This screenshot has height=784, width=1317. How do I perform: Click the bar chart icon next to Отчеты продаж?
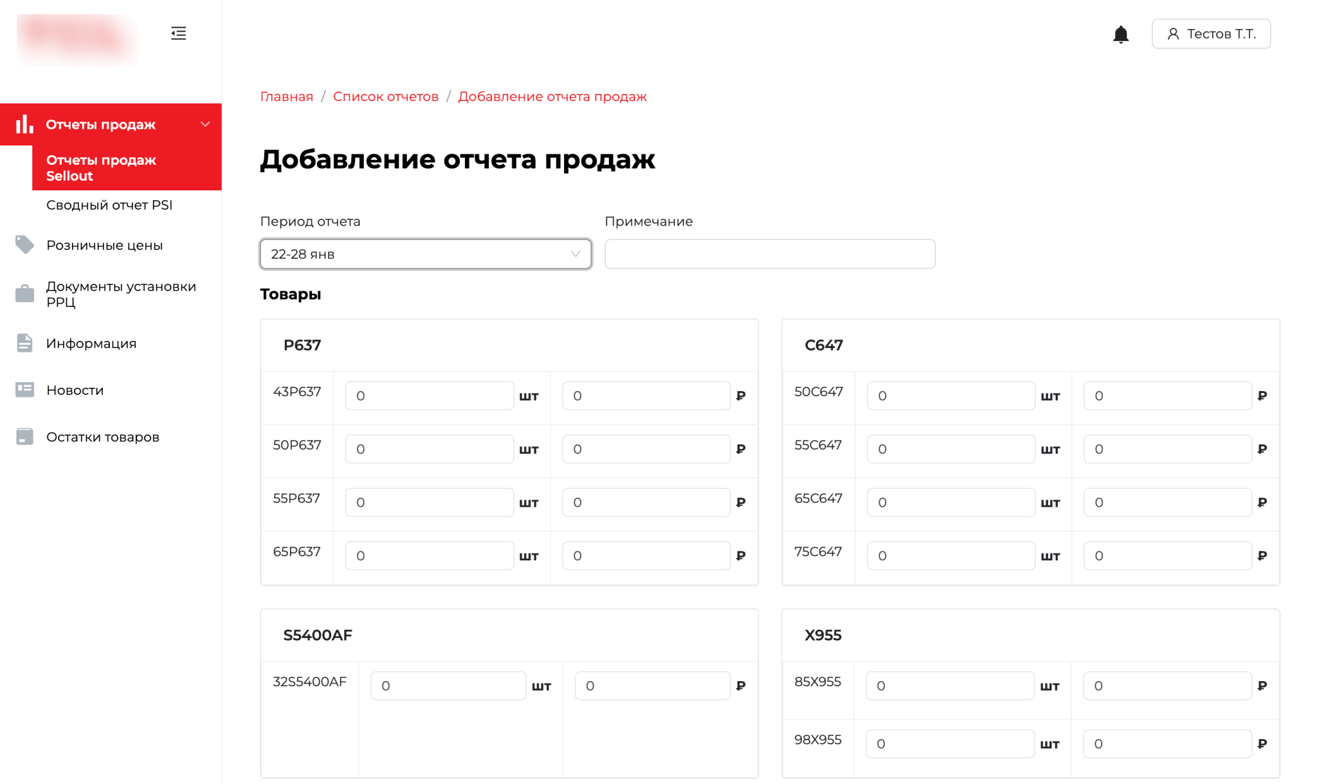24,123
